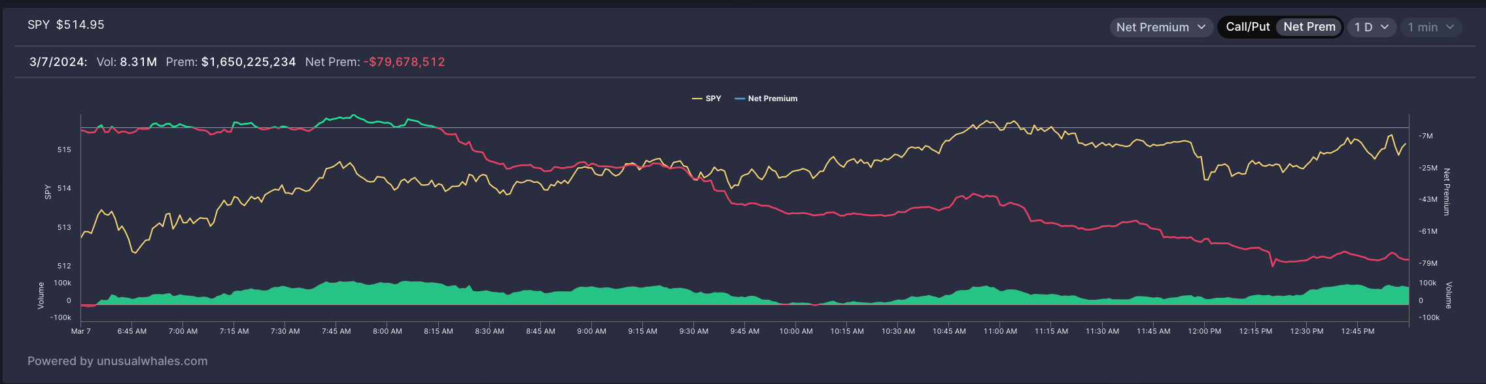The height and width of the screenshot is (384, 1486).
Task: Click the 3/7/2024 date label
Action: (x=58, y=62)
